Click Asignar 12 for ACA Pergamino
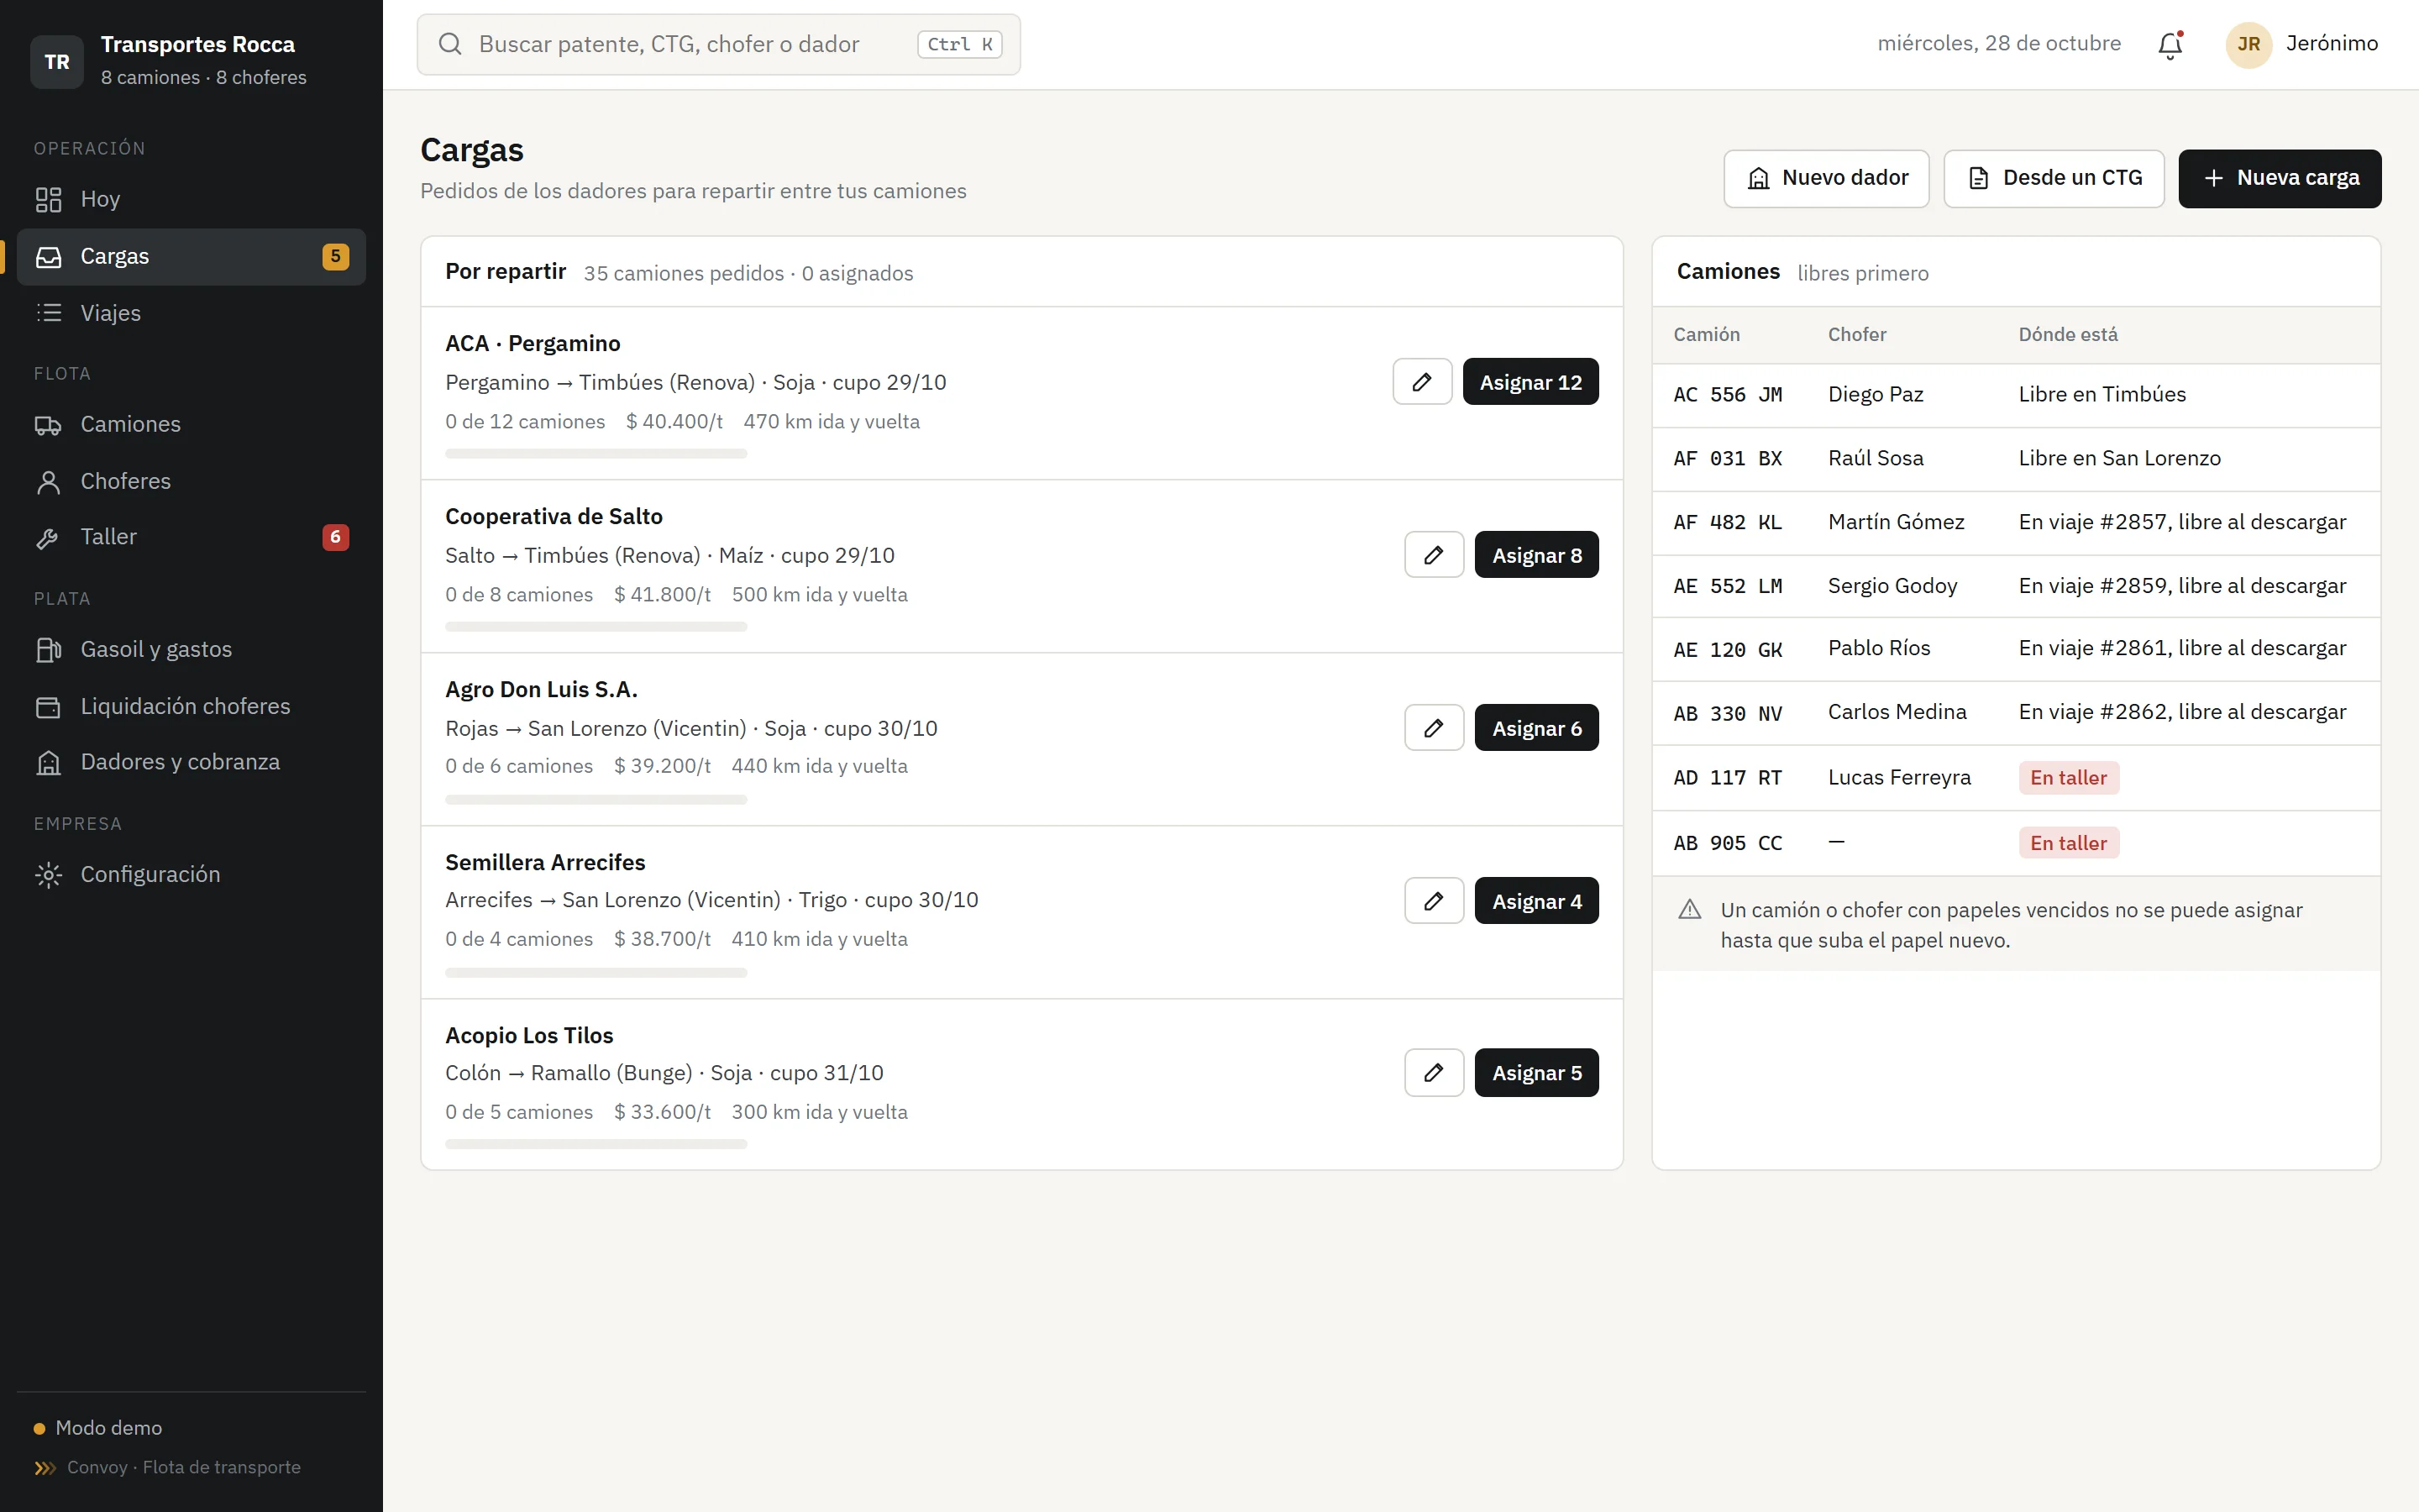 click(x=1530, y=382)
